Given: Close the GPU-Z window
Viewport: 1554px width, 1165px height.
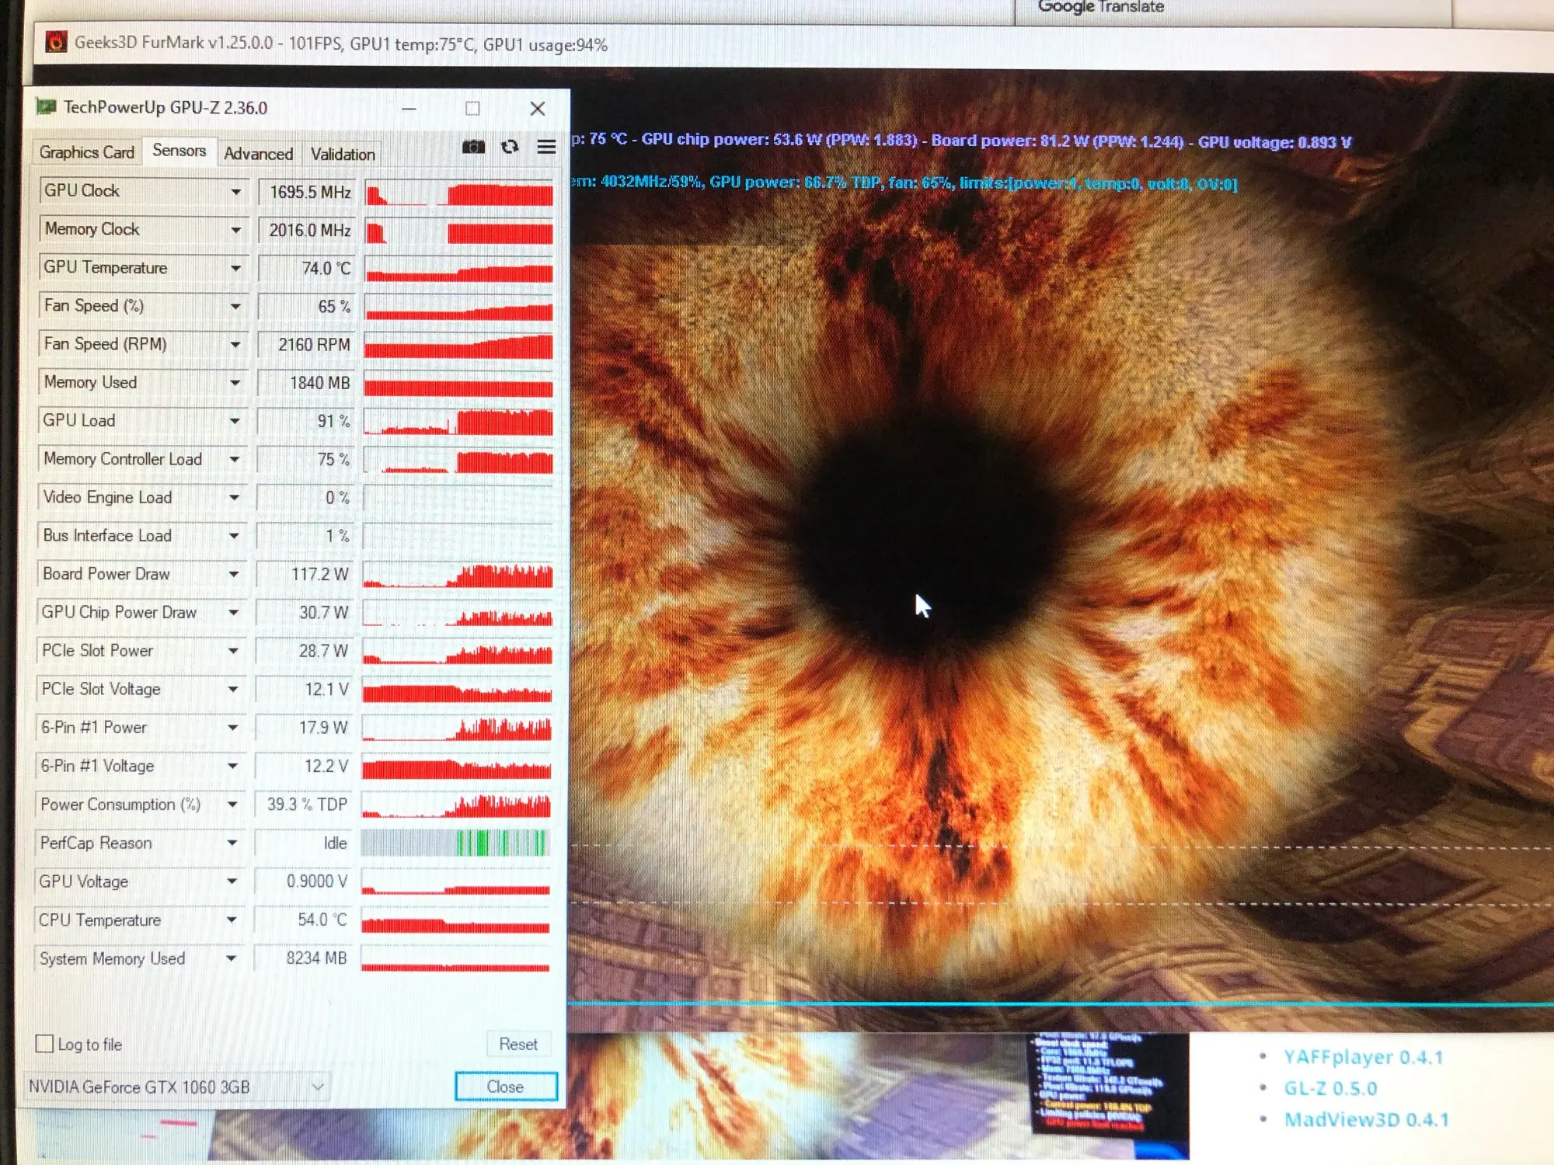Looking at the screenshot, I should 537,109.
